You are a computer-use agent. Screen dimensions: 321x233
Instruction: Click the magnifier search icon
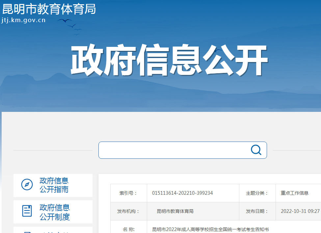(256, 150)
